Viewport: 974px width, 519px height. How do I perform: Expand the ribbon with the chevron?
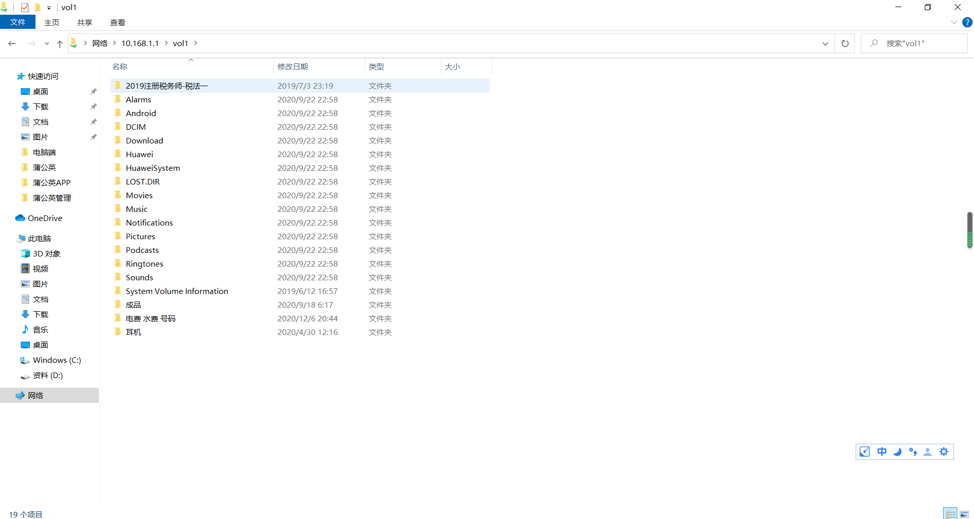point(954,22)
